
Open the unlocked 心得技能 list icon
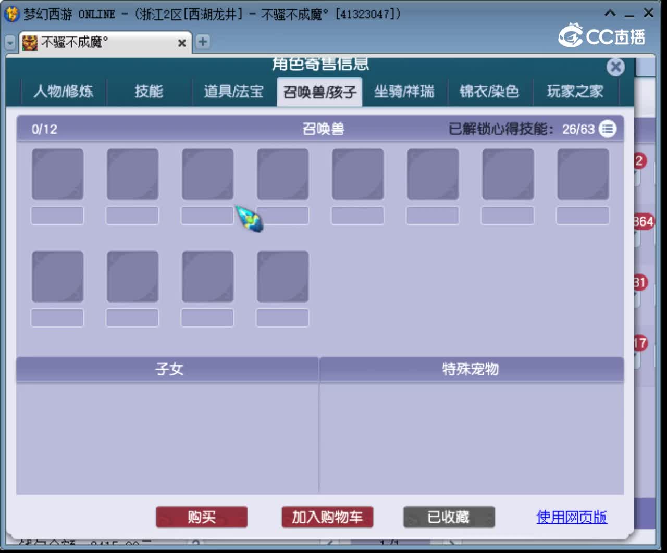coord(607,129)
